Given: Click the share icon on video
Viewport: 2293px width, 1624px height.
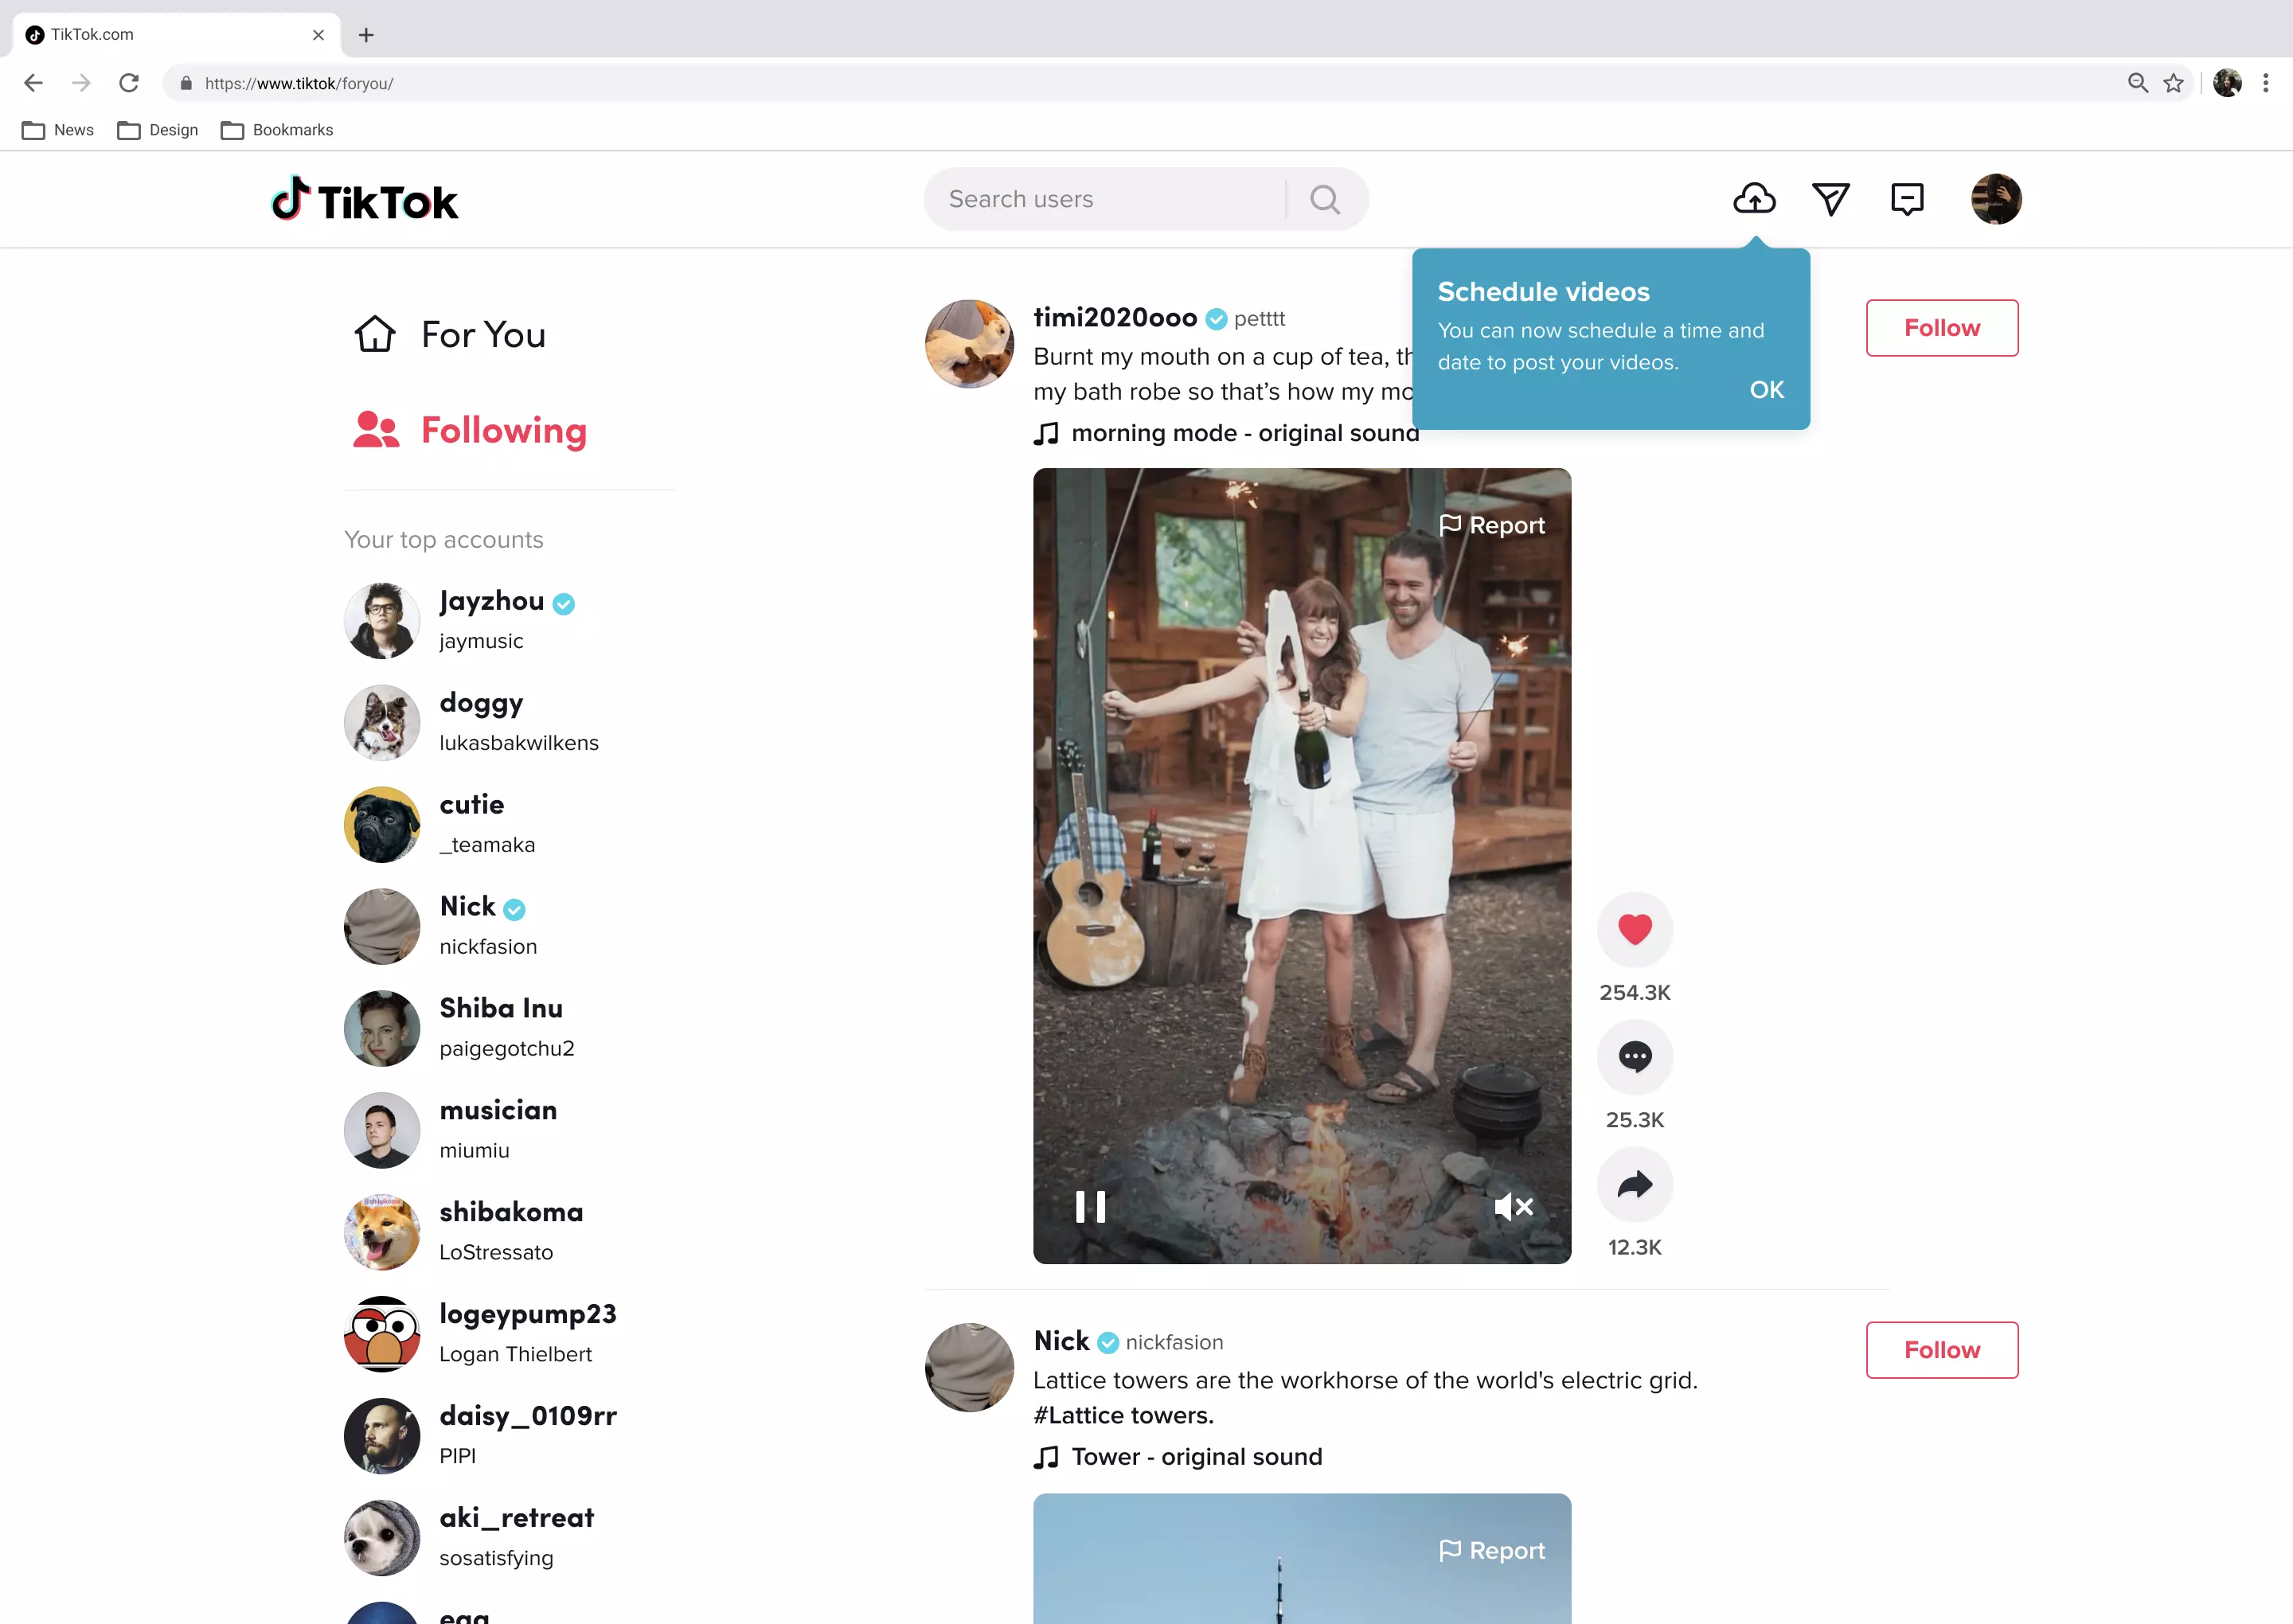Looking at the screenshot, I should 1634,1185.
